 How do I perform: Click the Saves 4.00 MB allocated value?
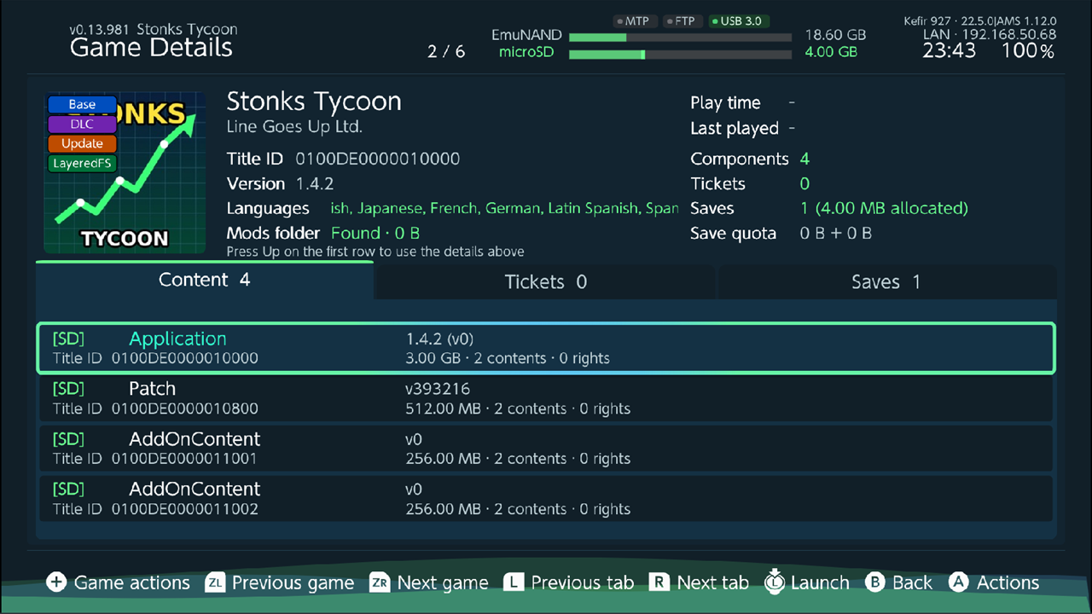click(884, 209)
